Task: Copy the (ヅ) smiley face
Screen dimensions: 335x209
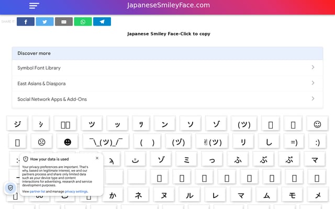Action: (x=178, y=142)
